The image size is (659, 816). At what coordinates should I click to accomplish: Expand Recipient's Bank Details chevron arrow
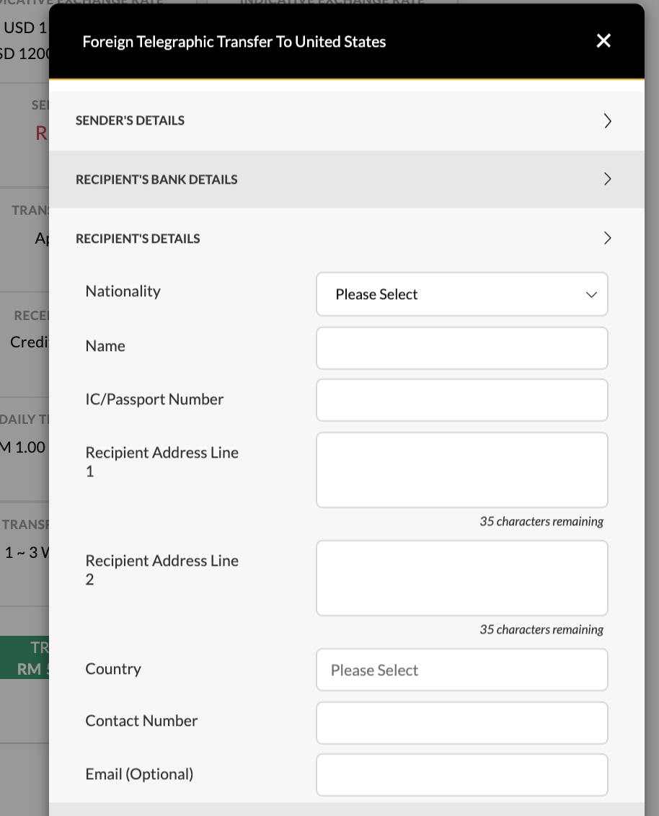click(607, 179)
